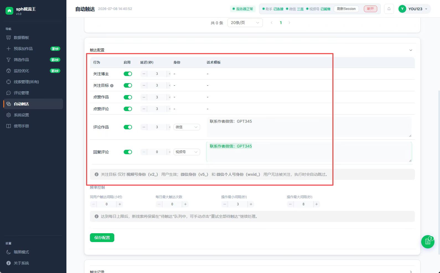Click the 数据看板 dashboard icon in the sidebar
440x273 pixels.
pos(9,38)
